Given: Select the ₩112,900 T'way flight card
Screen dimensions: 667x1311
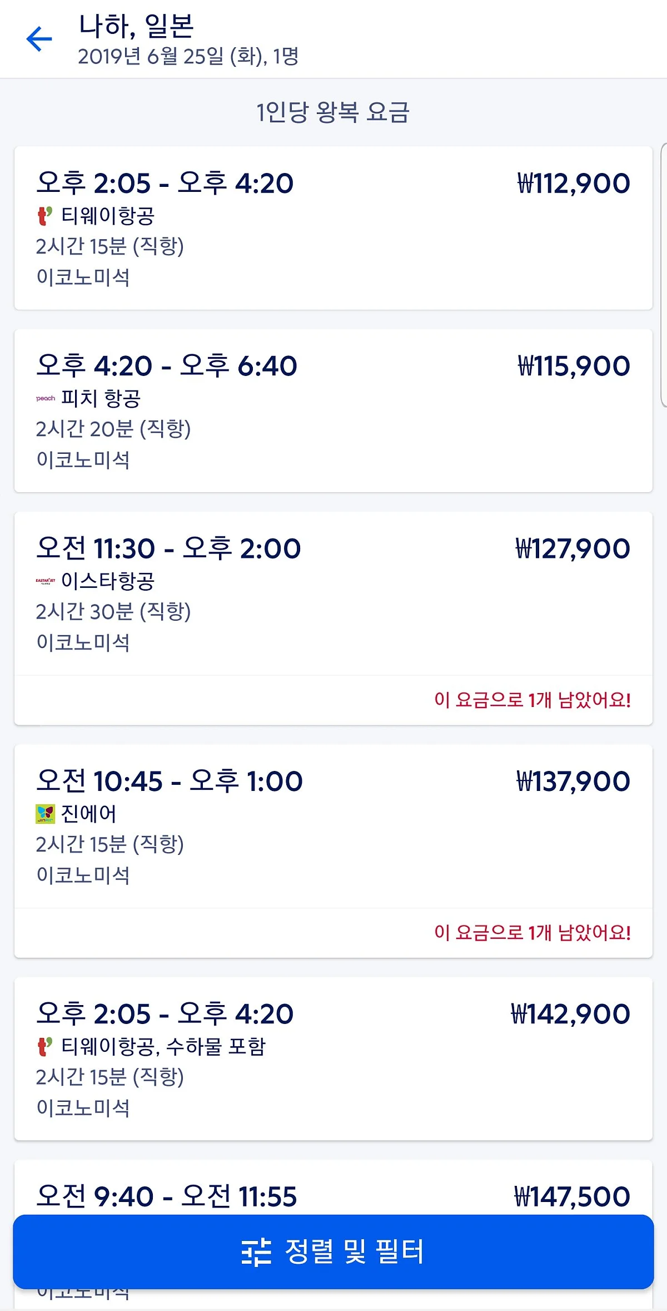Looking at the screenshot, I should pyautogui.click(x=333, y=228).
